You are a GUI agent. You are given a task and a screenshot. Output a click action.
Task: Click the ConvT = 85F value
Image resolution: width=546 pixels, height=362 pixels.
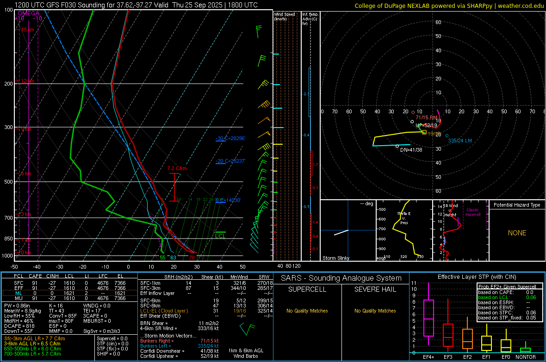63,316
